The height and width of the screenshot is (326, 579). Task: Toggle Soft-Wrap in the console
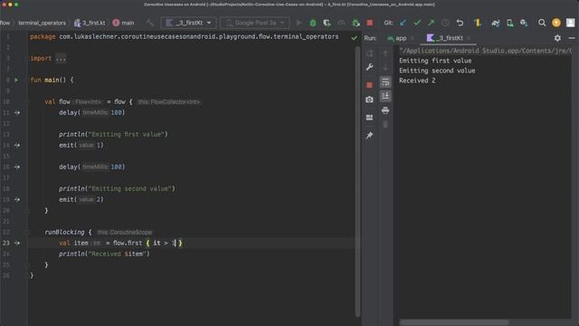pos(385,82)
